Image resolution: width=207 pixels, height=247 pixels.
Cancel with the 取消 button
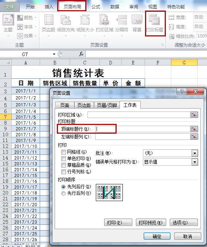pos(187,236)
